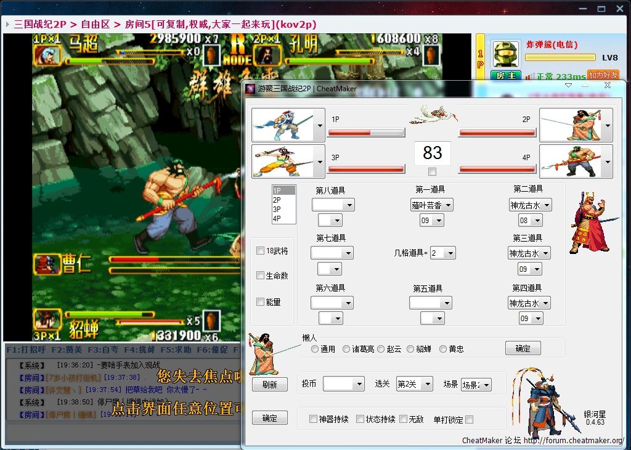Toggle the 无敌 invincibility checkbox

click(x=404, y=419)
